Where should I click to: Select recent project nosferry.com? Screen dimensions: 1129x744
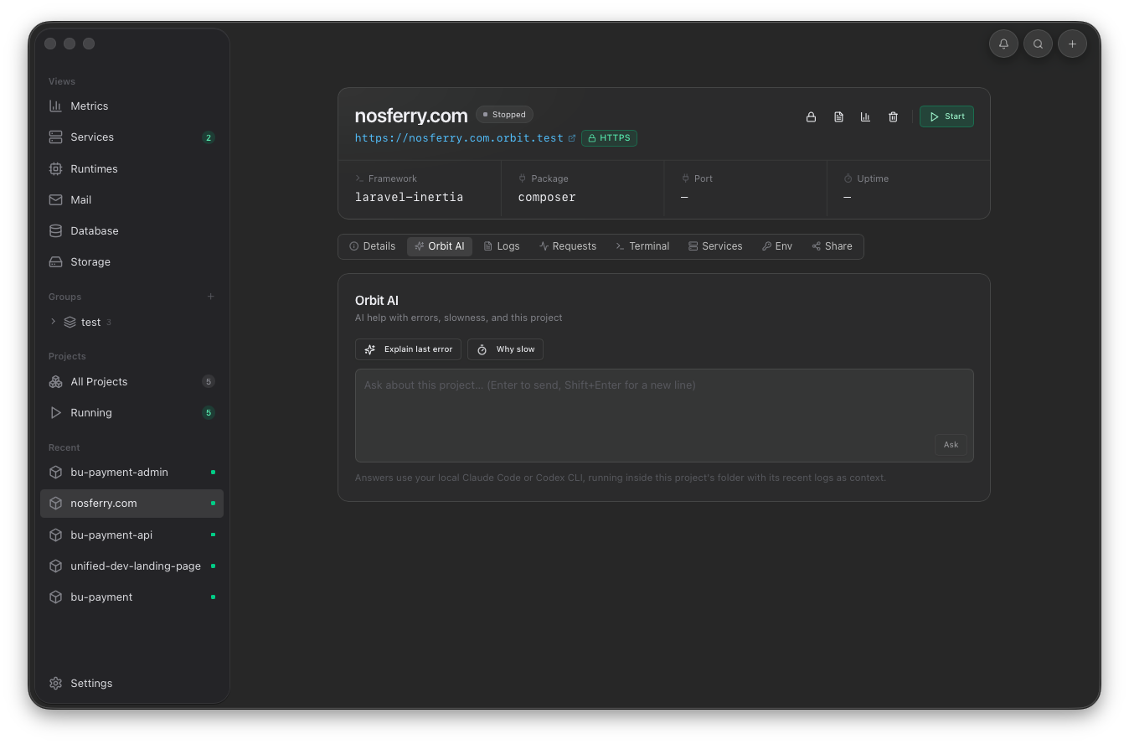point(131,504)
